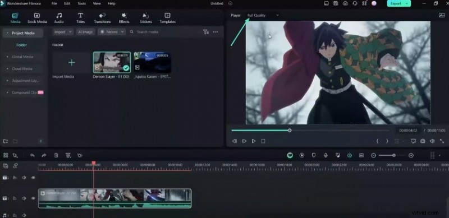Open the timeline layout grid icon

click(6, 155)
